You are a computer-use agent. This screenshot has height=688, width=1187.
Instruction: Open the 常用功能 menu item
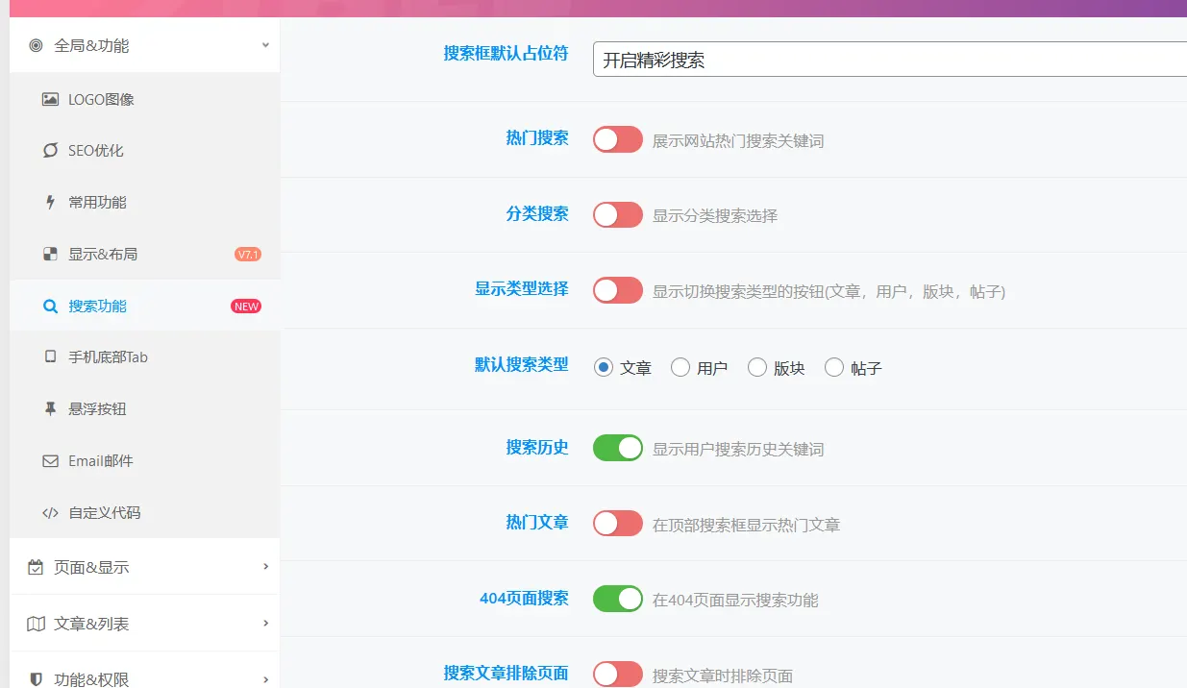coord(145,202)
